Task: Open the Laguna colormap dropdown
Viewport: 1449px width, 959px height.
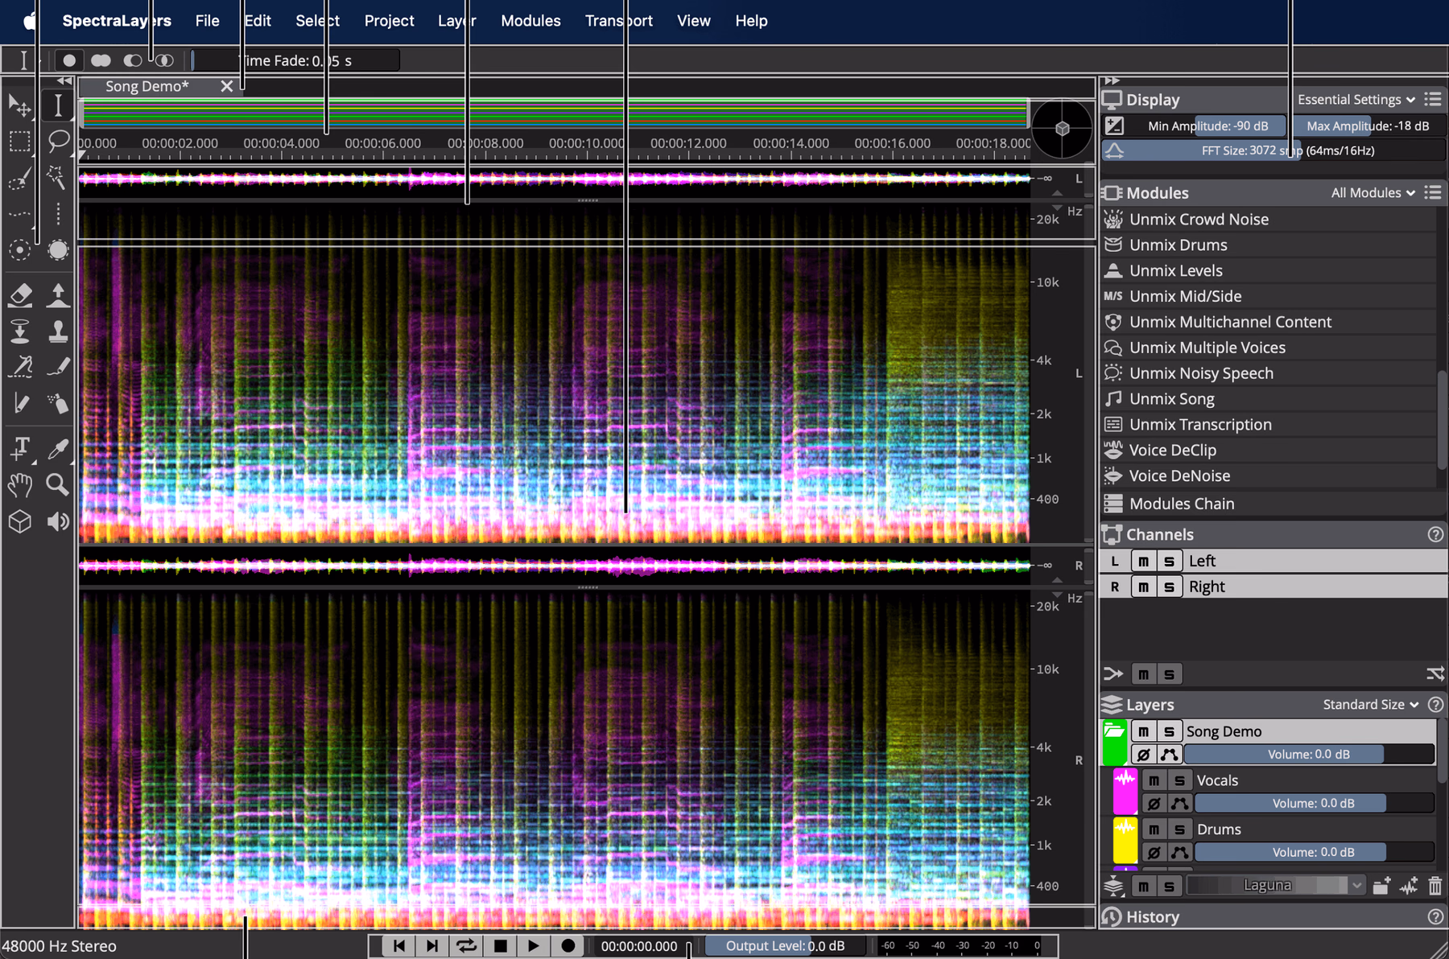Action: coord(1276,885)
